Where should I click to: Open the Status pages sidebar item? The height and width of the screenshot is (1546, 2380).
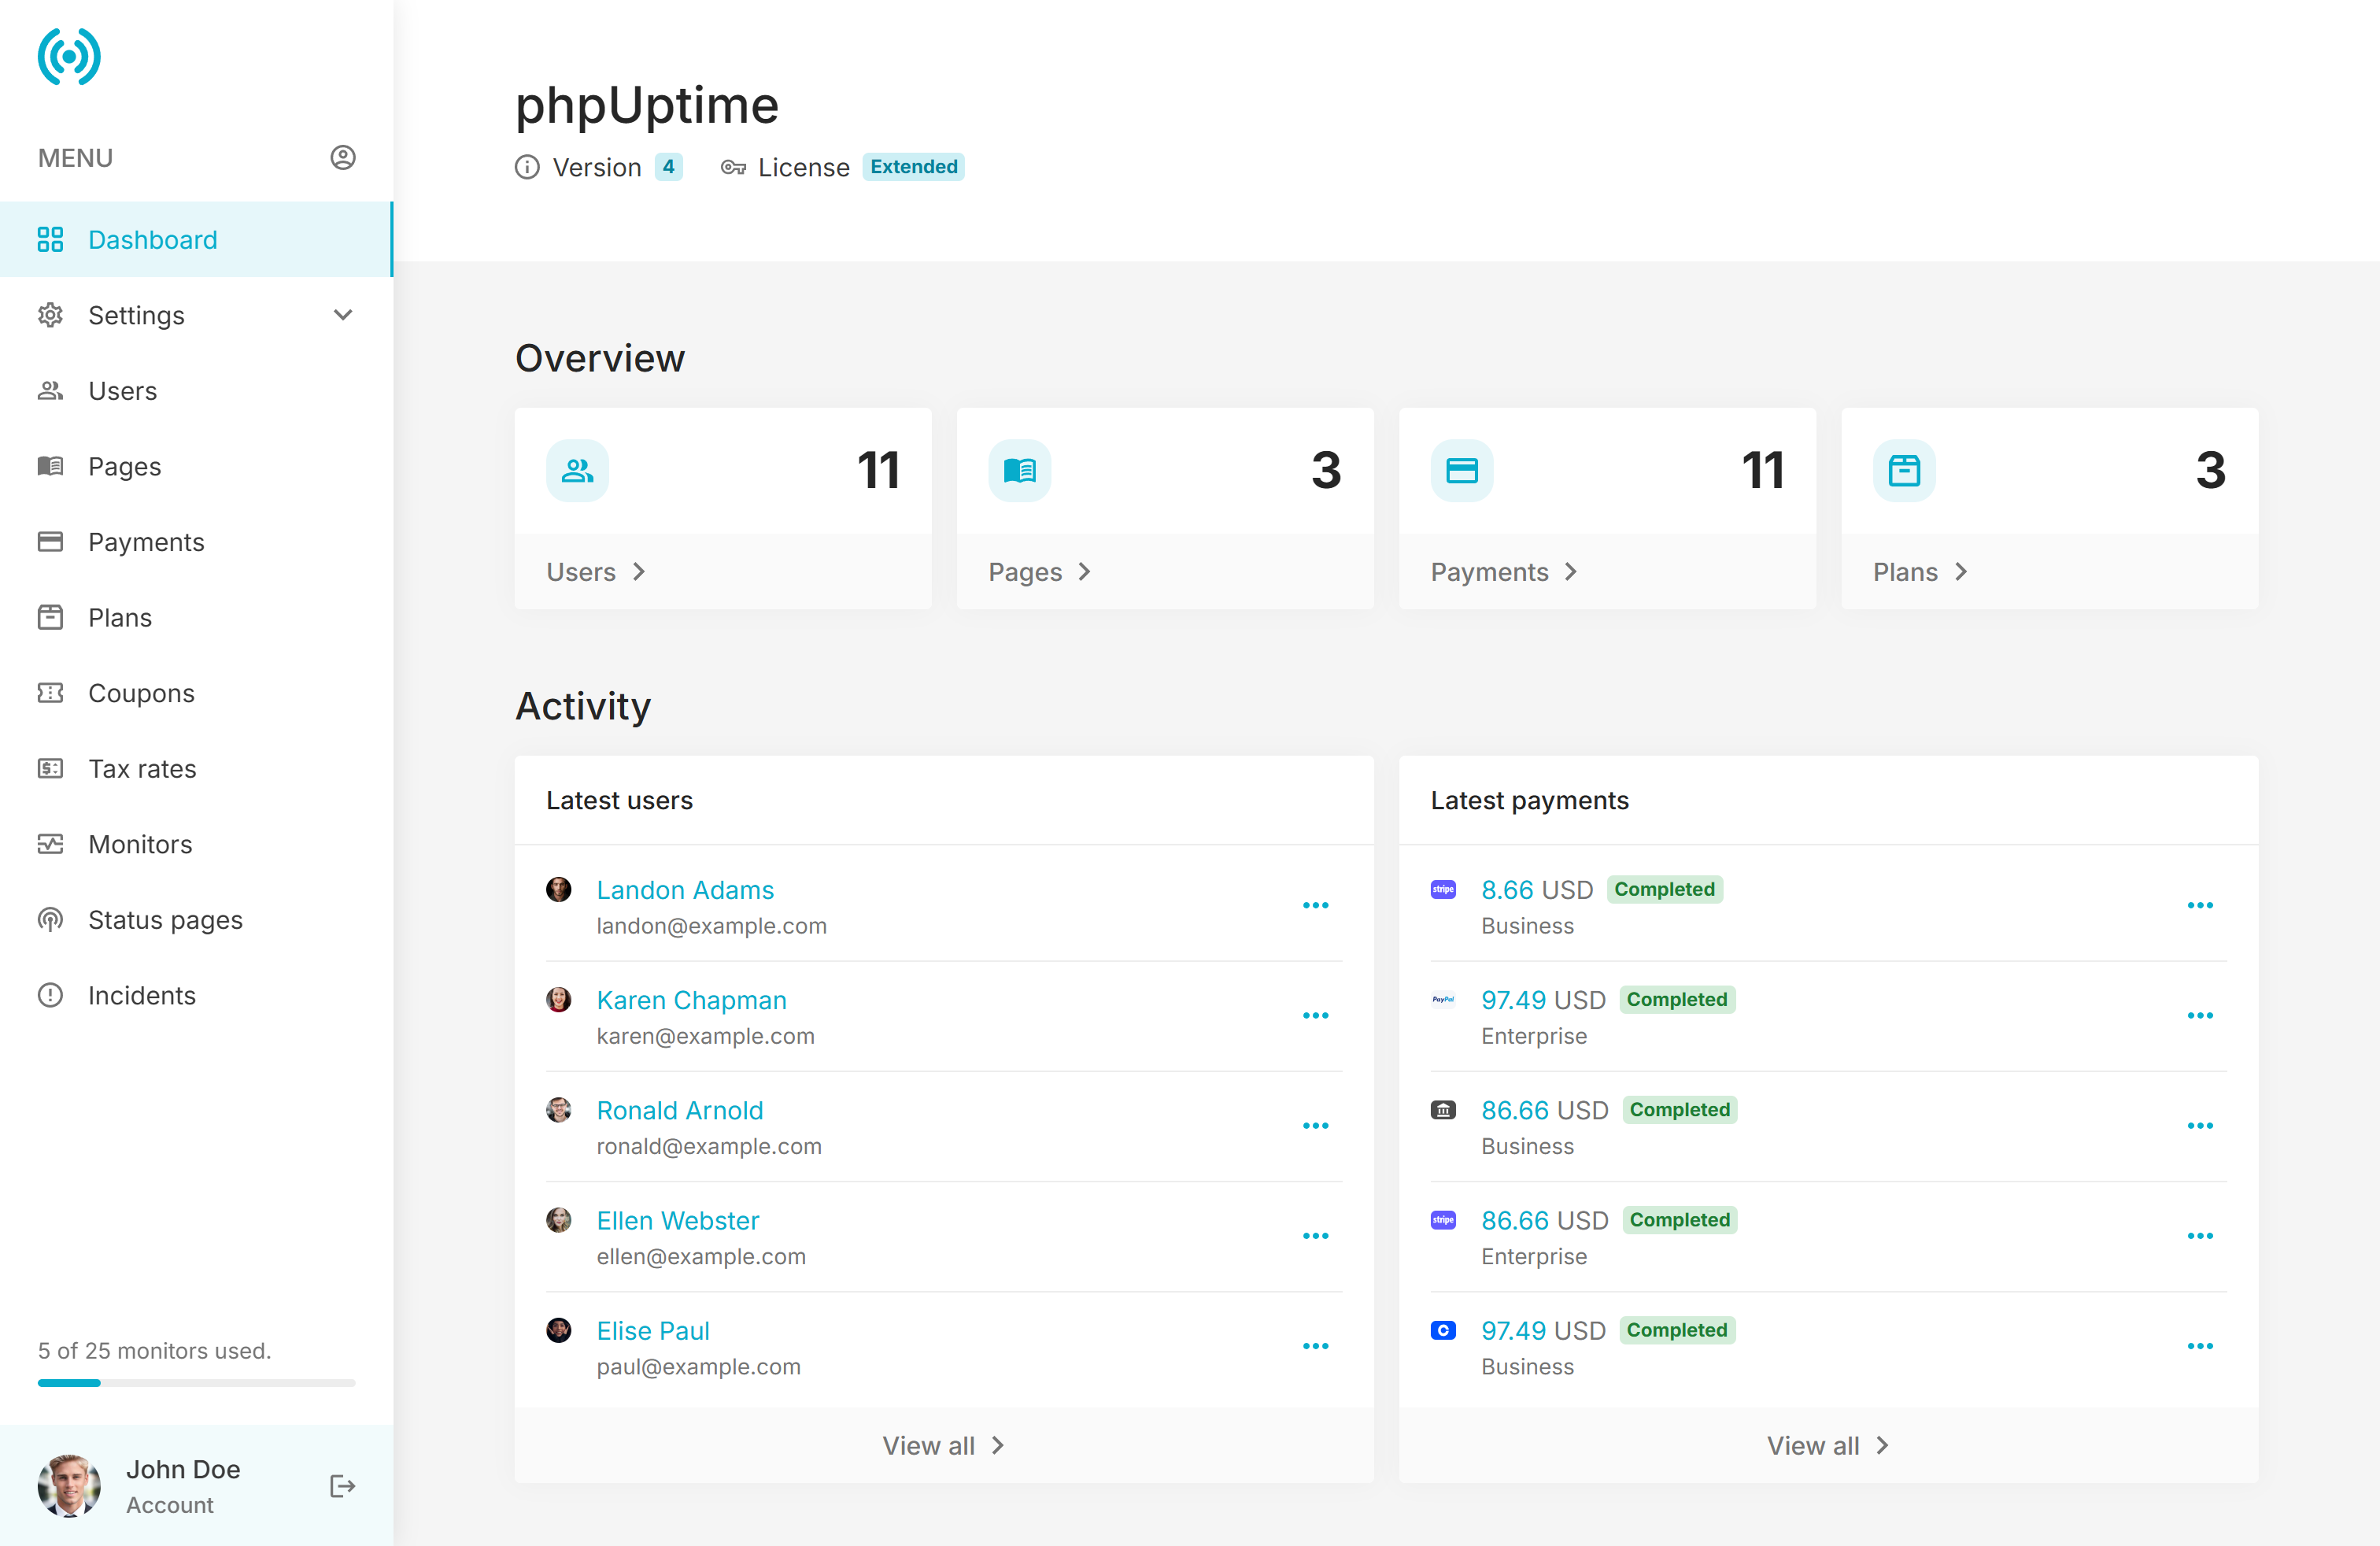click(x=165, y=919)
